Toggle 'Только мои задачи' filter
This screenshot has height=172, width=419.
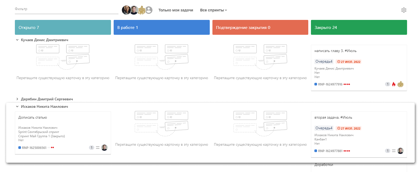(176, 10)
